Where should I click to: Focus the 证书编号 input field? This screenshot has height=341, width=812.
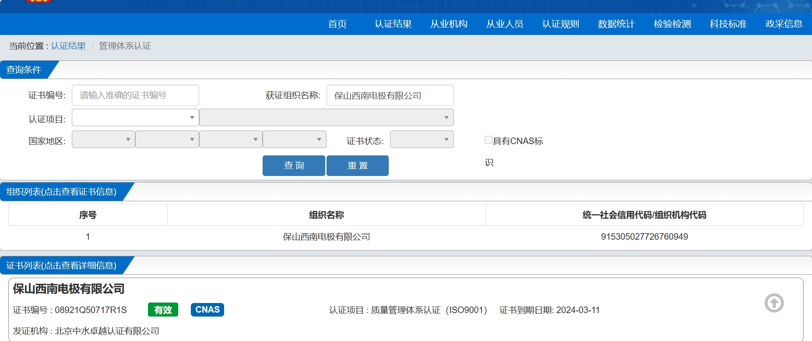point(135,95)
